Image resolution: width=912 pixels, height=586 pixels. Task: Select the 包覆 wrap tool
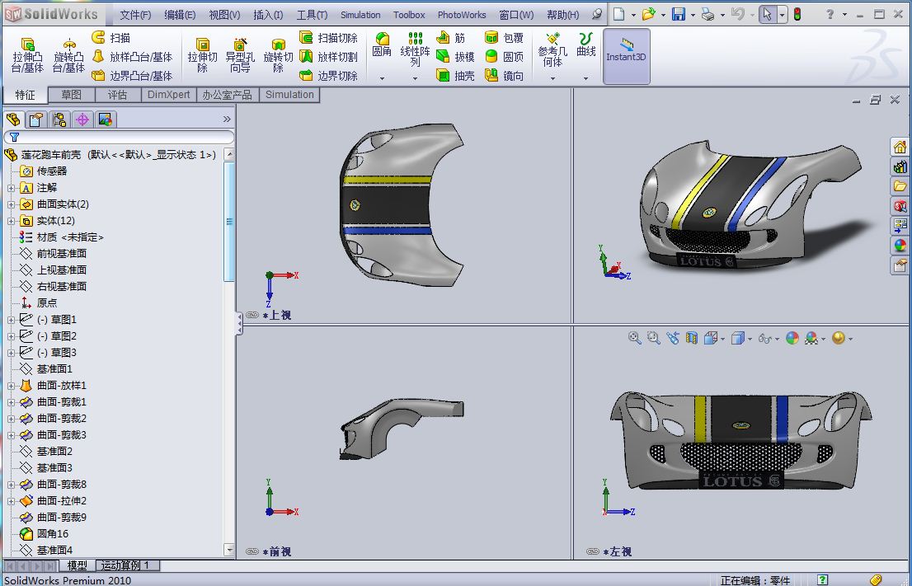coord(505,38)
